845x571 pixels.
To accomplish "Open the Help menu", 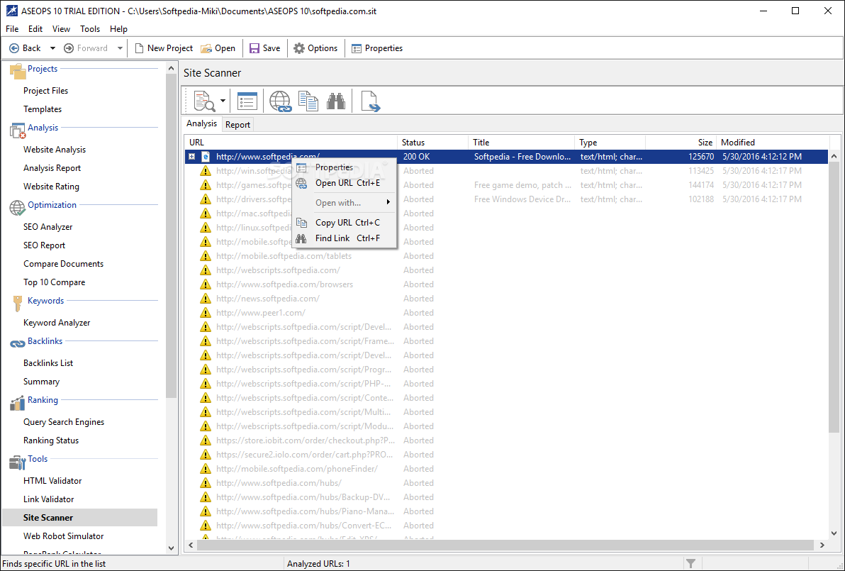I will (x=118, y=28).
